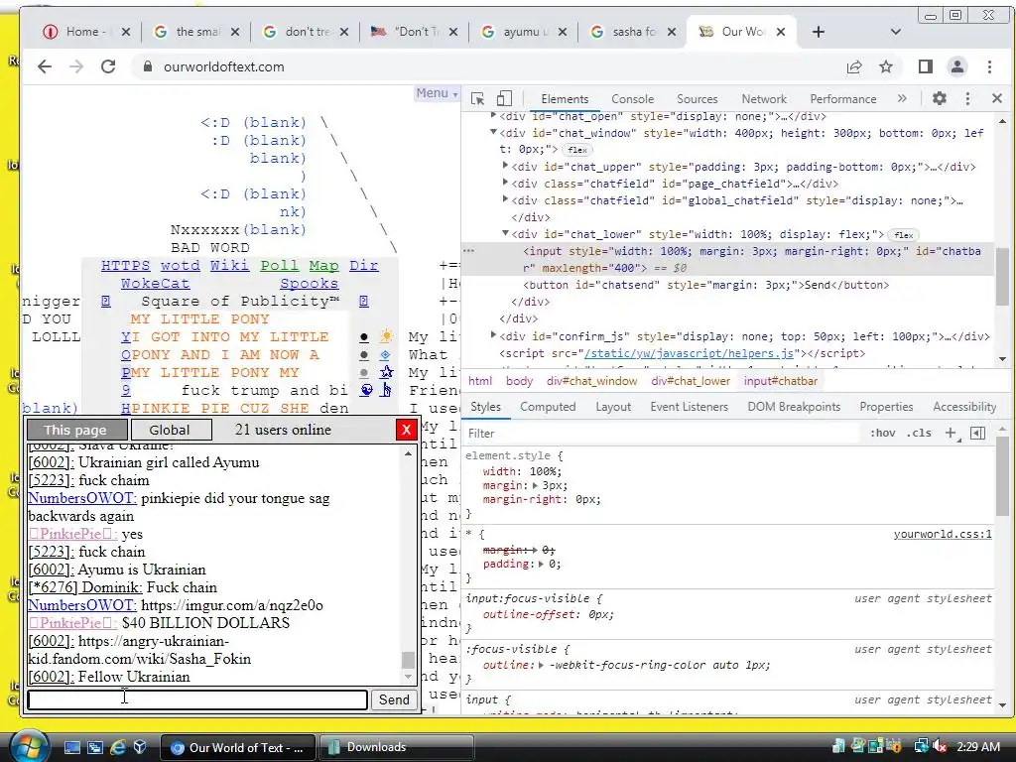
Task: Open the Event Listeners tab
Action: 690,406
